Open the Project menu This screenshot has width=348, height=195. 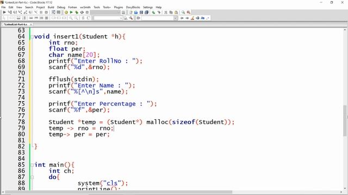click(40, 7)
